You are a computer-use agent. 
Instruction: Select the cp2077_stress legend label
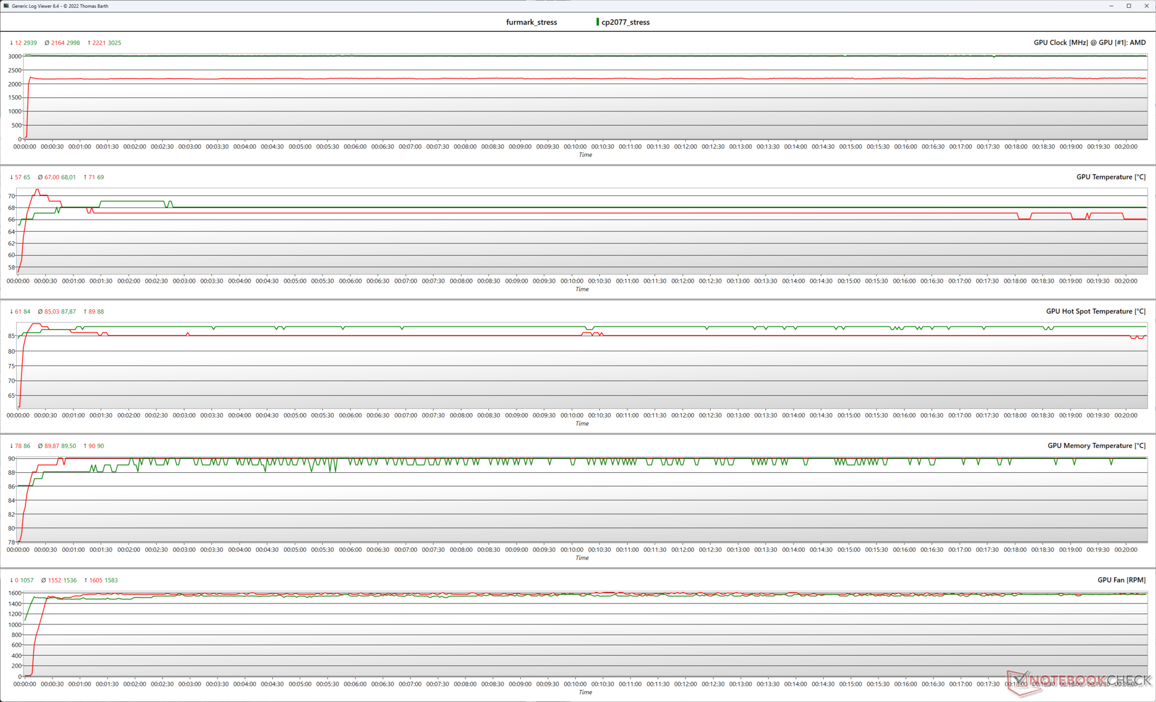point(626,22)
